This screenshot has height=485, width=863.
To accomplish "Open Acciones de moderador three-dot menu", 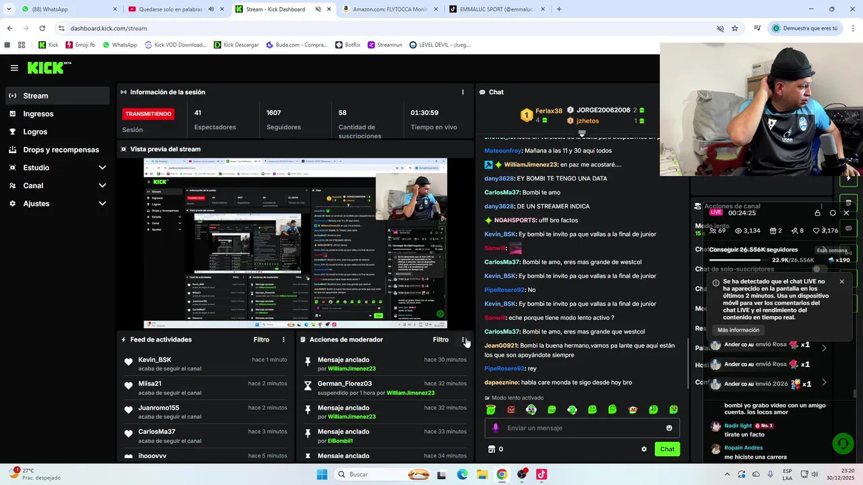I will point(463,339).
